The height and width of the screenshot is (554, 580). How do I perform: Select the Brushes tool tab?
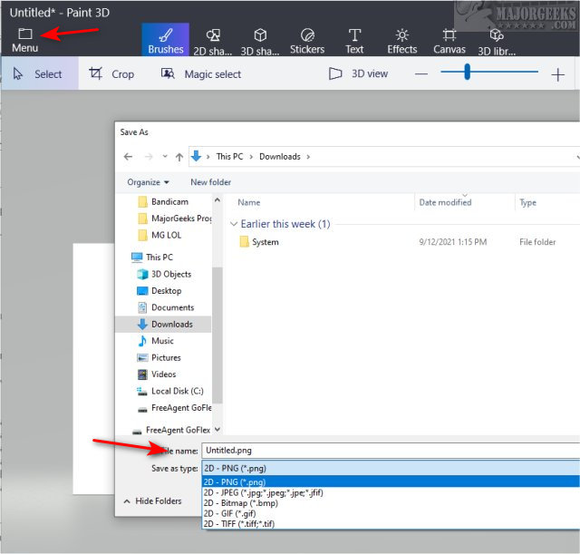(x=165, y=40)
